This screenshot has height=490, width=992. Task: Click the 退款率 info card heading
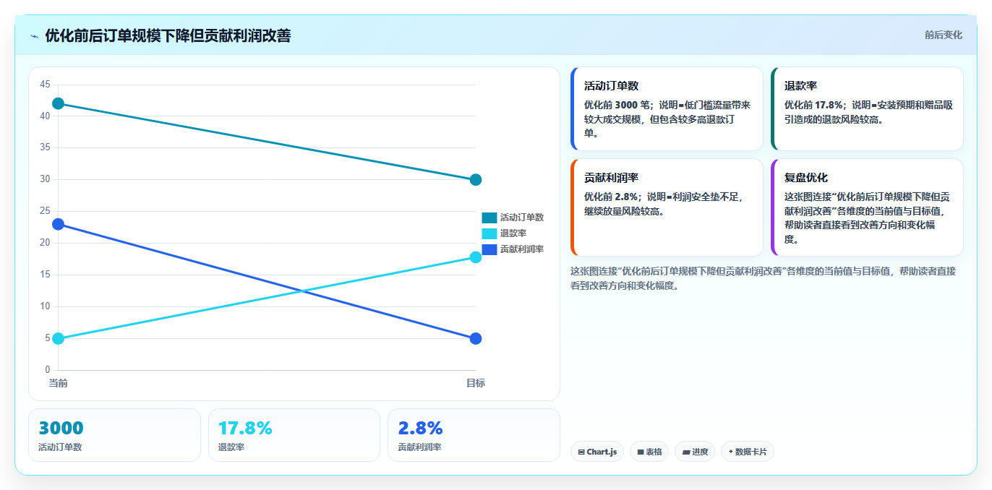click(800, 86)
